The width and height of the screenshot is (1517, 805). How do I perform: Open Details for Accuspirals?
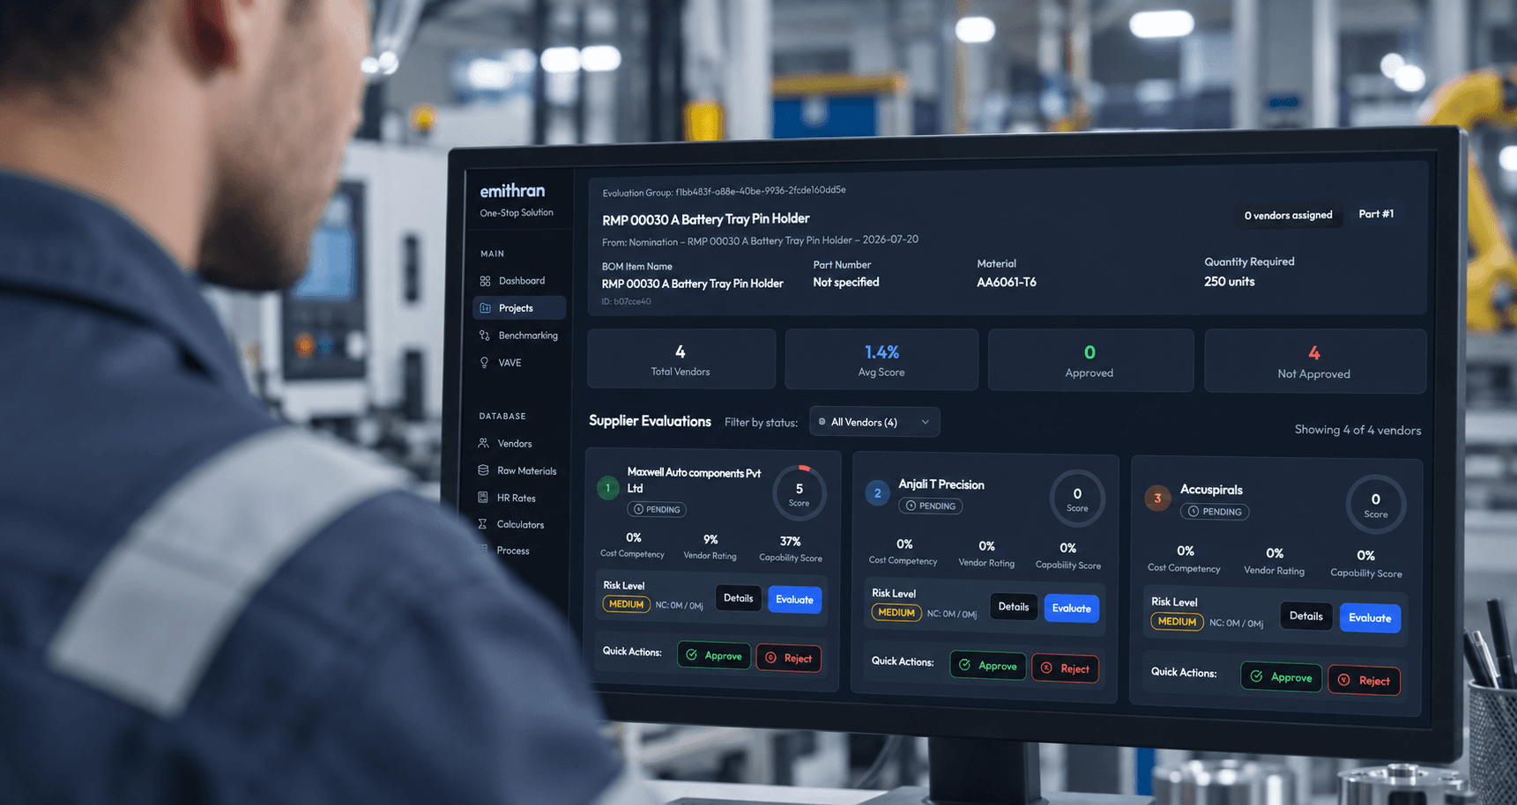pyautogui.click(x=1305, y=617)
